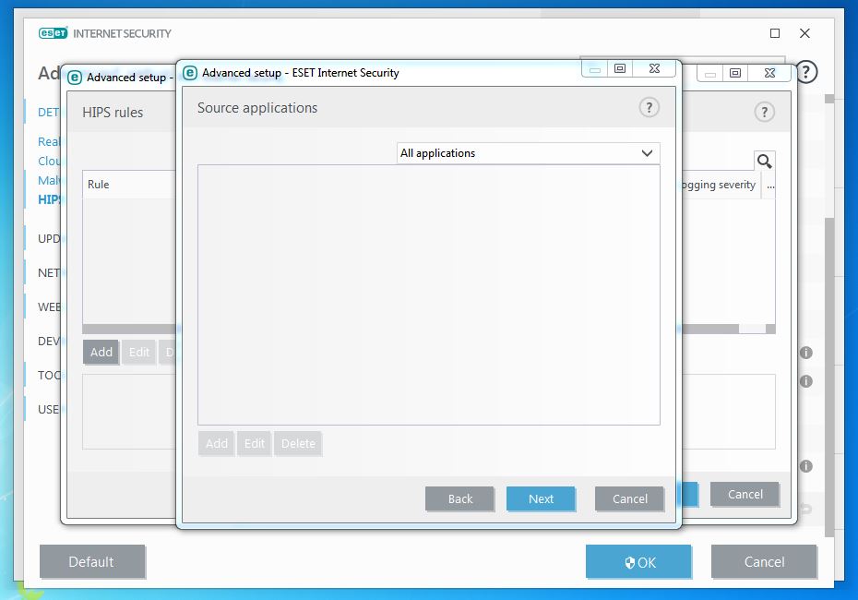Expand the All applications dropdown

click(x=528, y=153)
